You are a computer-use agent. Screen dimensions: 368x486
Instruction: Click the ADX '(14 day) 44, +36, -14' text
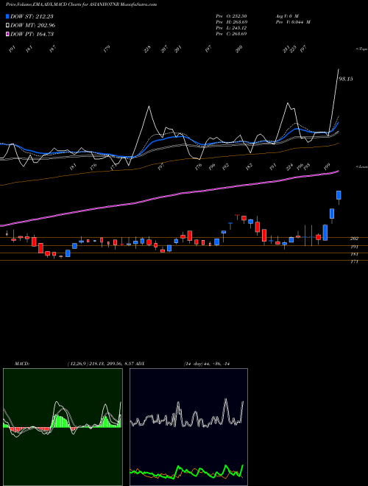(x=206, y=364)
